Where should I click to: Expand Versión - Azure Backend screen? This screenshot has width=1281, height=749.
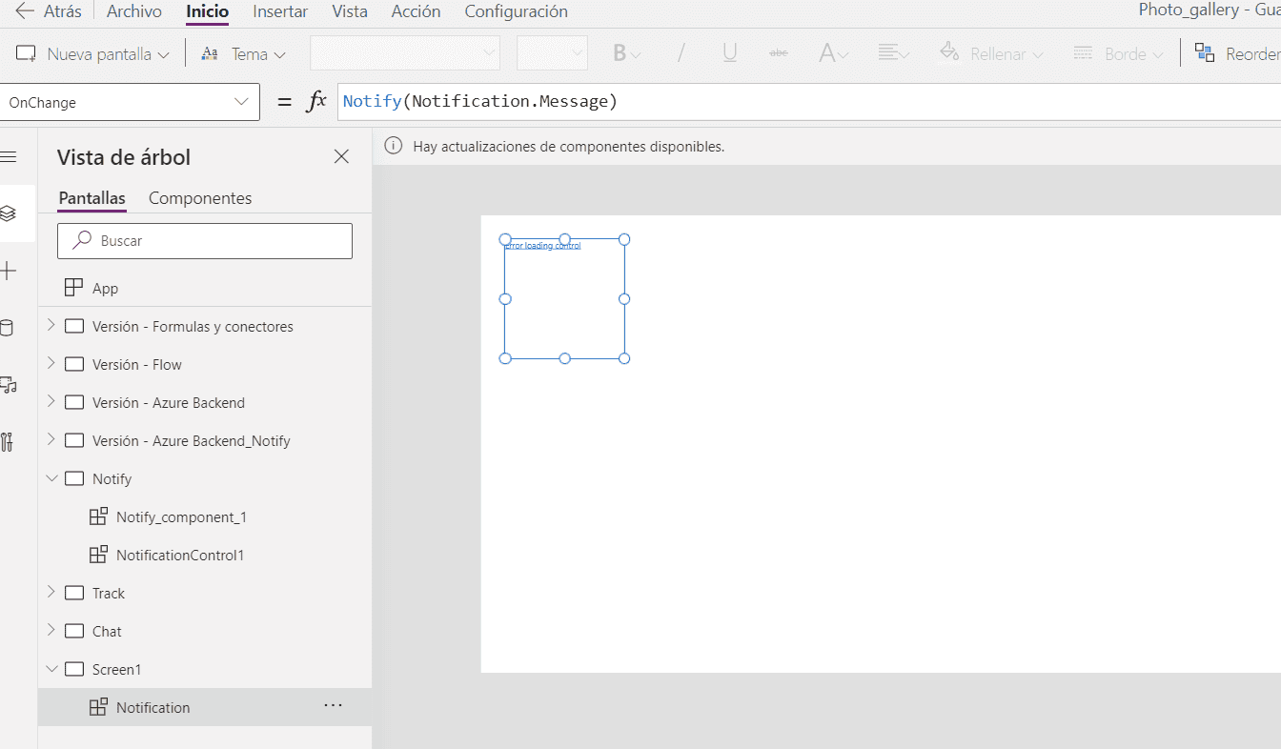coord(51,402)
